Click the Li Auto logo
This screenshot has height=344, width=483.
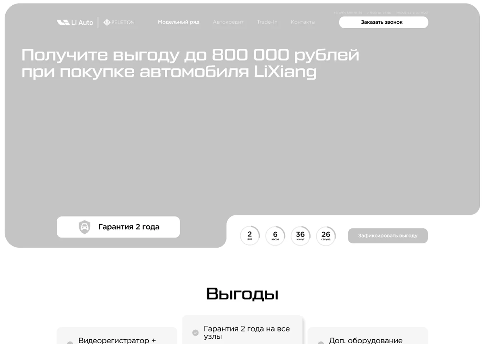coord(75,22)
